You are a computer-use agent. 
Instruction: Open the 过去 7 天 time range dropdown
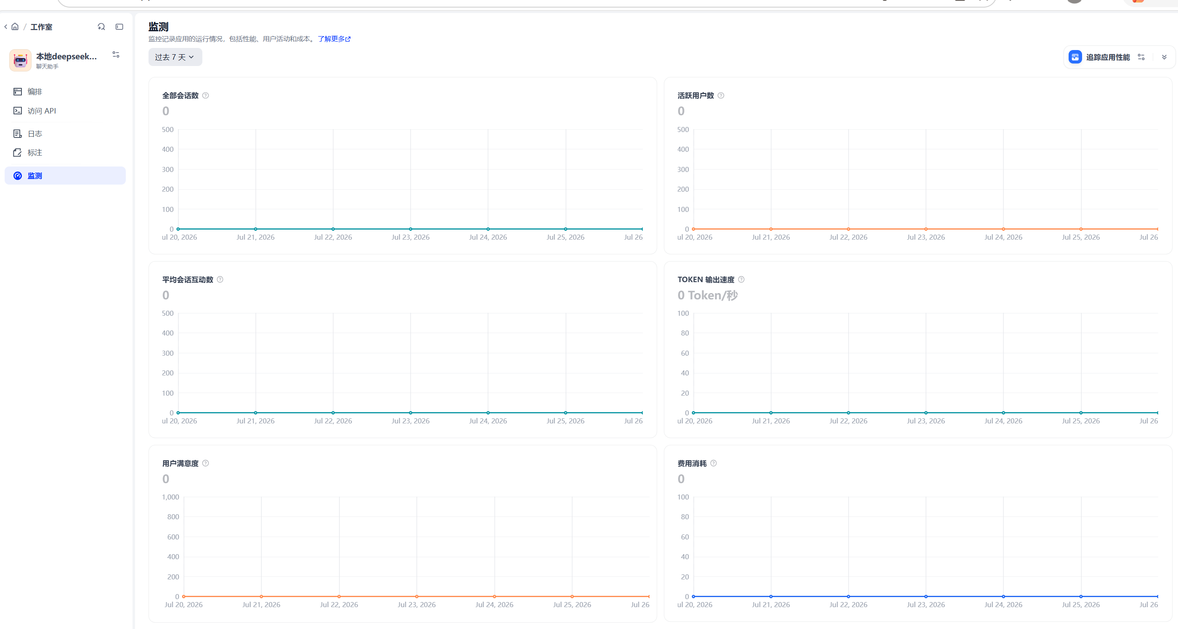pyautogui.click(x=175, y=57)
